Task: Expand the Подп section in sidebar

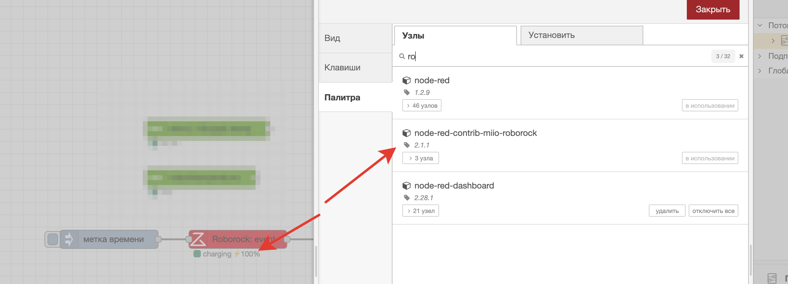Action: pos(760,56)
